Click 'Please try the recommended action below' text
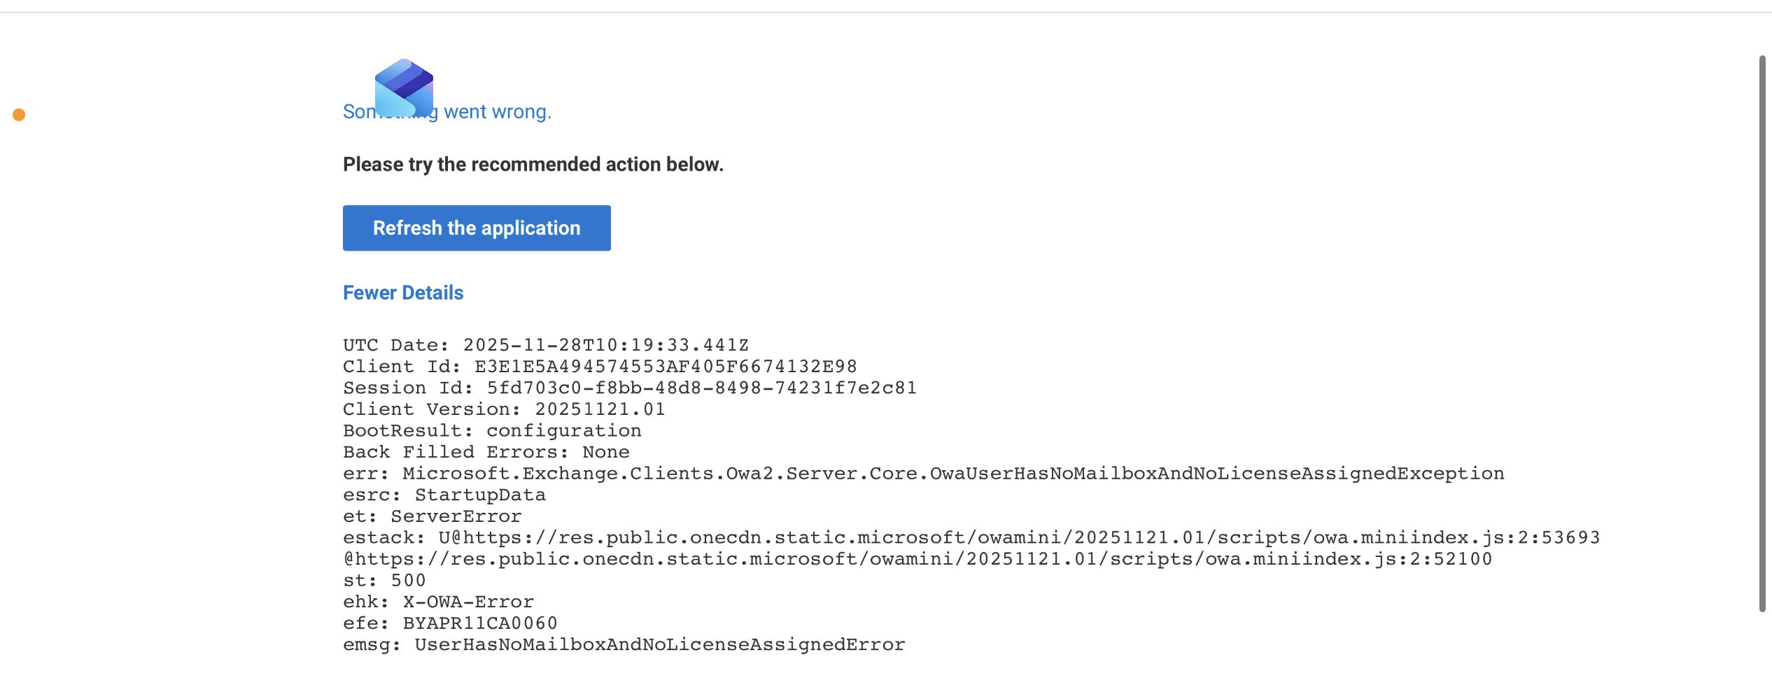Viewport: 1772px width, 678px height. 533,164
